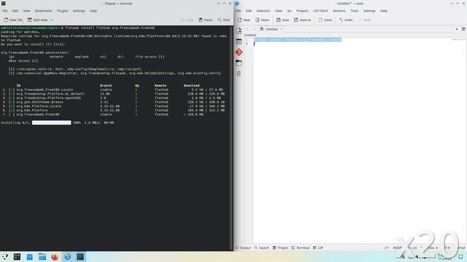Click Find in Konsole toolbar
The image size is (467, 262).
coord(224,20)
